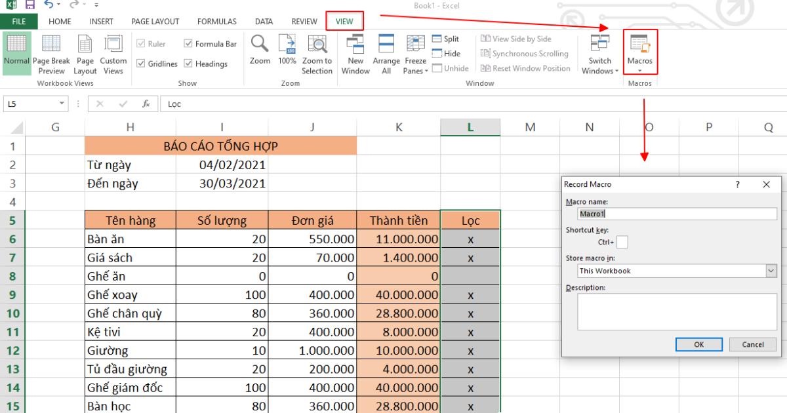Image resolution: width=787 pixels, height=413 pixels.
Task: Switch to the FORMULAS ribbon tab
Action: (x=217, y=21)
